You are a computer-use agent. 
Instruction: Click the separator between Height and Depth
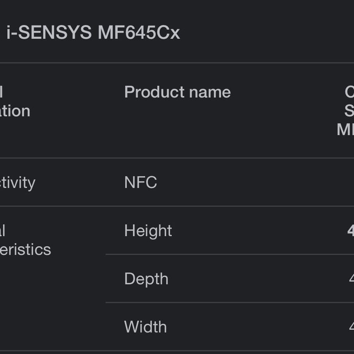click(230, 254)
